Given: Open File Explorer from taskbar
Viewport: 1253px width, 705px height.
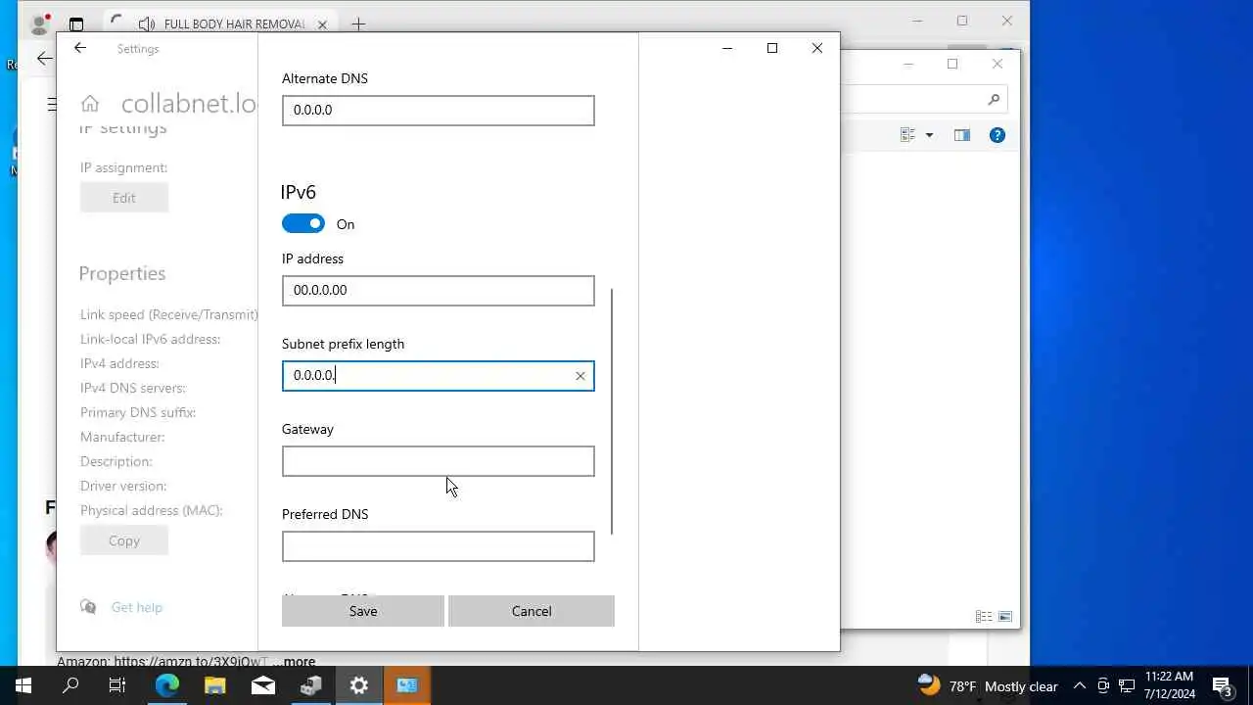Looking at the screenshot, I should [x=214, y=685].
